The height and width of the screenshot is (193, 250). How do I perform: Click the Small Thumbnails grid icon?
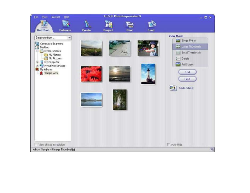(178, 52)
